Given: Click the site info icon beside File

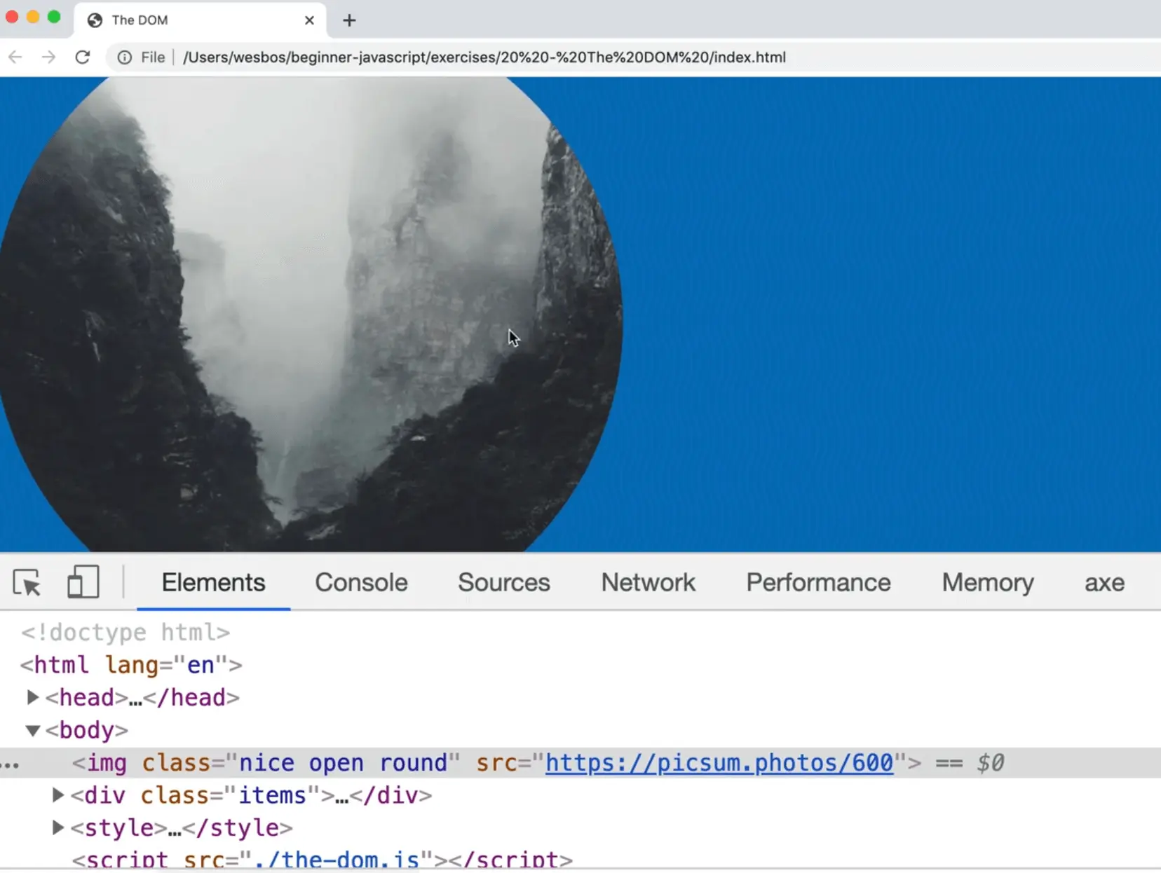Looking at the screenshot, I should coord(124,57).
